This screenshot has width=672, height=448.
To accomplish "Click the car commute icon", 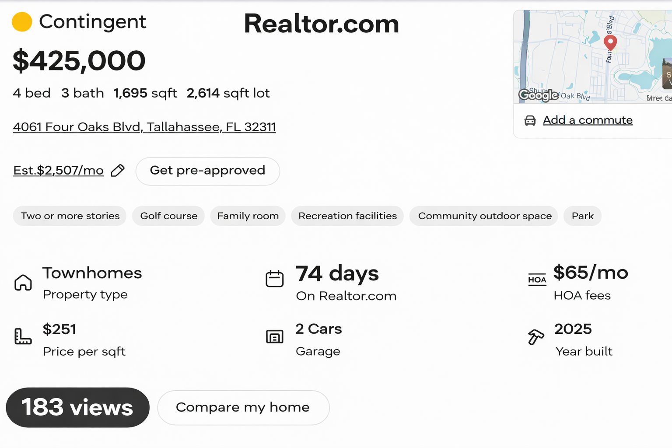I will tap(530, 121).
